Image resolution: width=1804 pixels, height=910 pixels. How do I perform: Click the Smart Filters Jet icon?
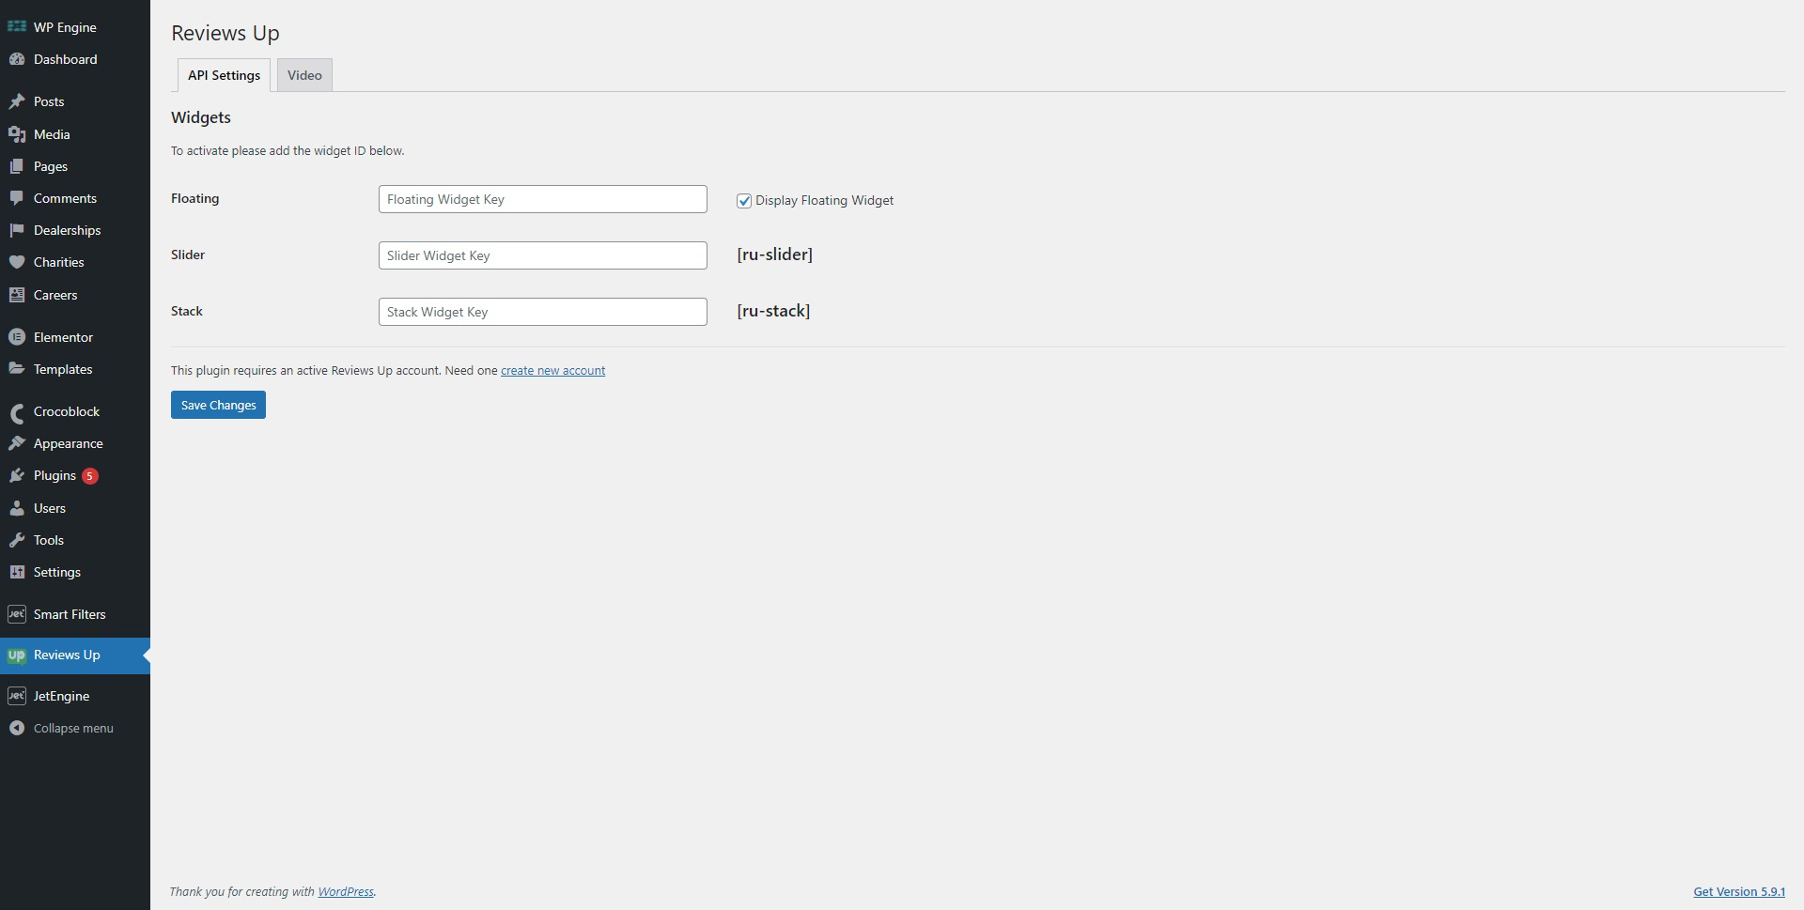pos(17,614)
